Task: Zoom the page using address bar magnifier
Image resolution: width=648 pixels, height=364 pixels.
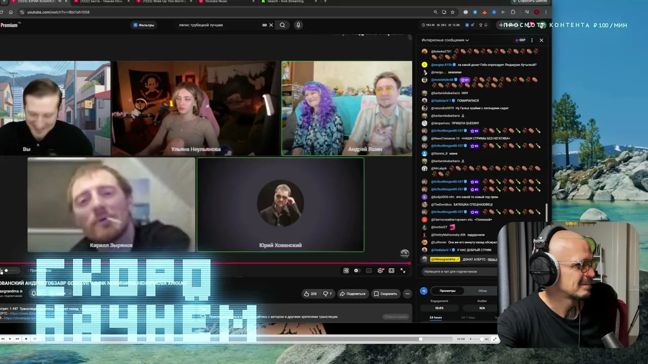Action: (435, 12)
